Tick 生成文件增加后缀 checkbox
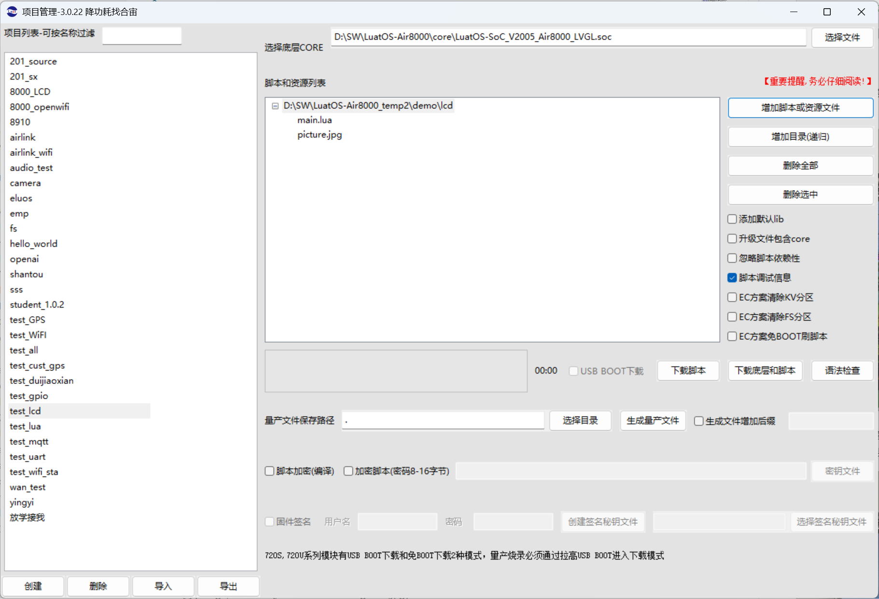 [698, 421]
